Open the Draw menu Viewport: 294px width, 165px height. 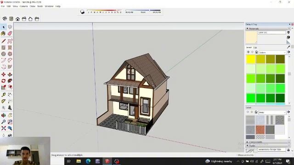tap(33, 6)
